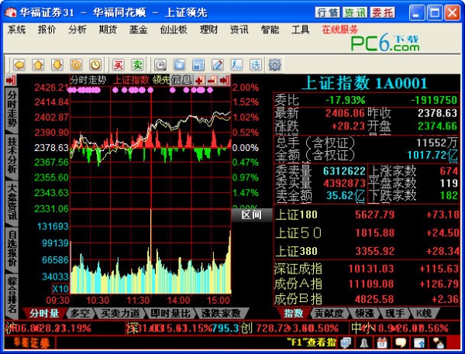Click the 资讯 button in title bar
This screenshot has width=465, height=354.
(355, 12)
